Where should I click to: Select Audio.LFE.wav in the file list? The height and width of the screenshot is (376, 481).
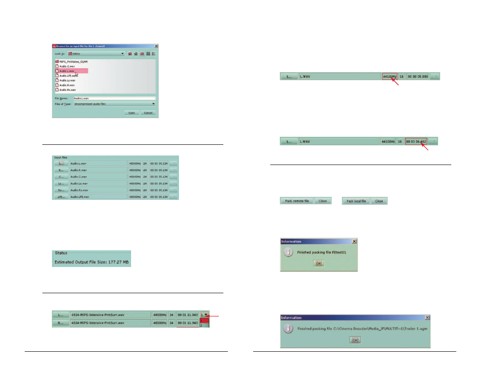[x=66, y=76]
